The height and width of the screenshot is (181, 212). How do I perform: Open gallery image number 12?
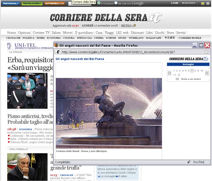pos(179,75)
